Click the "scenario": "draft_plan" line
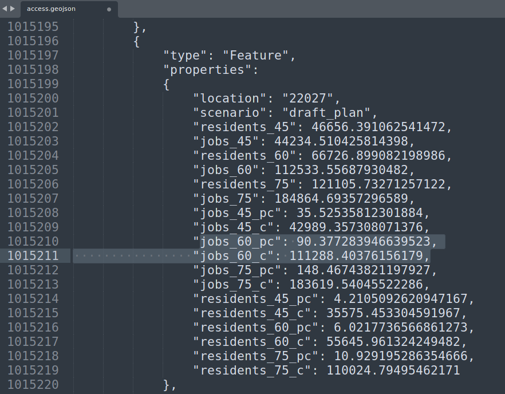 (285, 112)
